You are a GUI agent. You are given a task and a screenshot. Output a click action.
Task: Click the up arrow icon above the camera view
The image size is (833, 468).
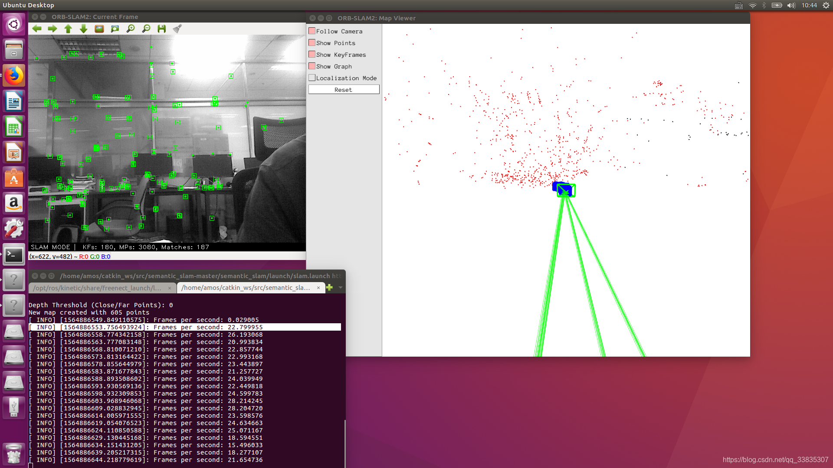pos(68,29)
